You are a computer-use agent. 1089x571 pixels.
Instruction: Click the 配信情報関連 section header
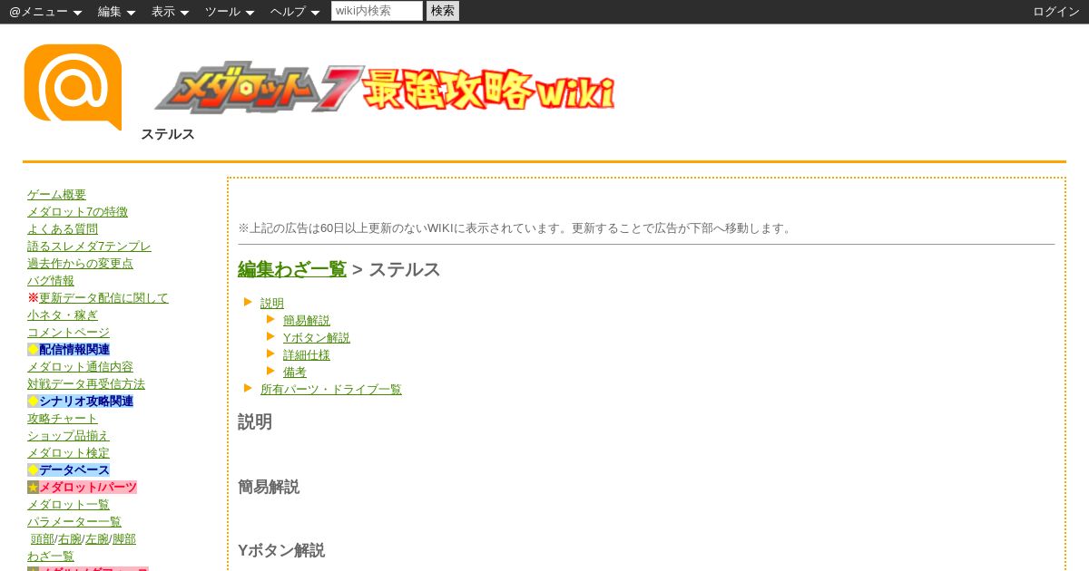tap(74, 350)
